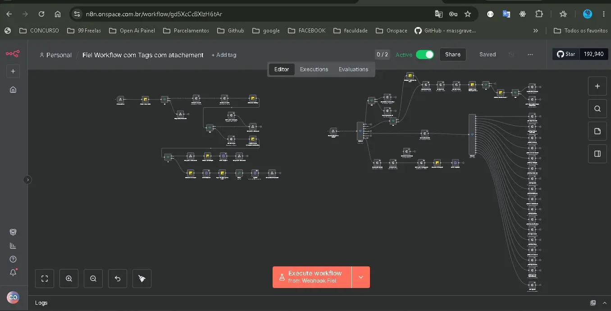Image resolution: width=611 pixels, height=311 pixels.
Task: Open the FACEBOOK bookmarks folder
Action: (x=306, y=31)
